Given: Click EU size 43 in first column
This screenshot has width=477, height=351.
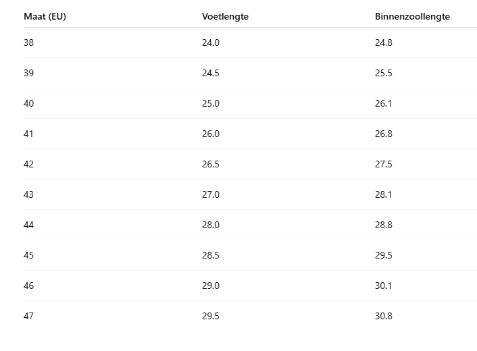Looking at the screenshot, I should 29,194.
